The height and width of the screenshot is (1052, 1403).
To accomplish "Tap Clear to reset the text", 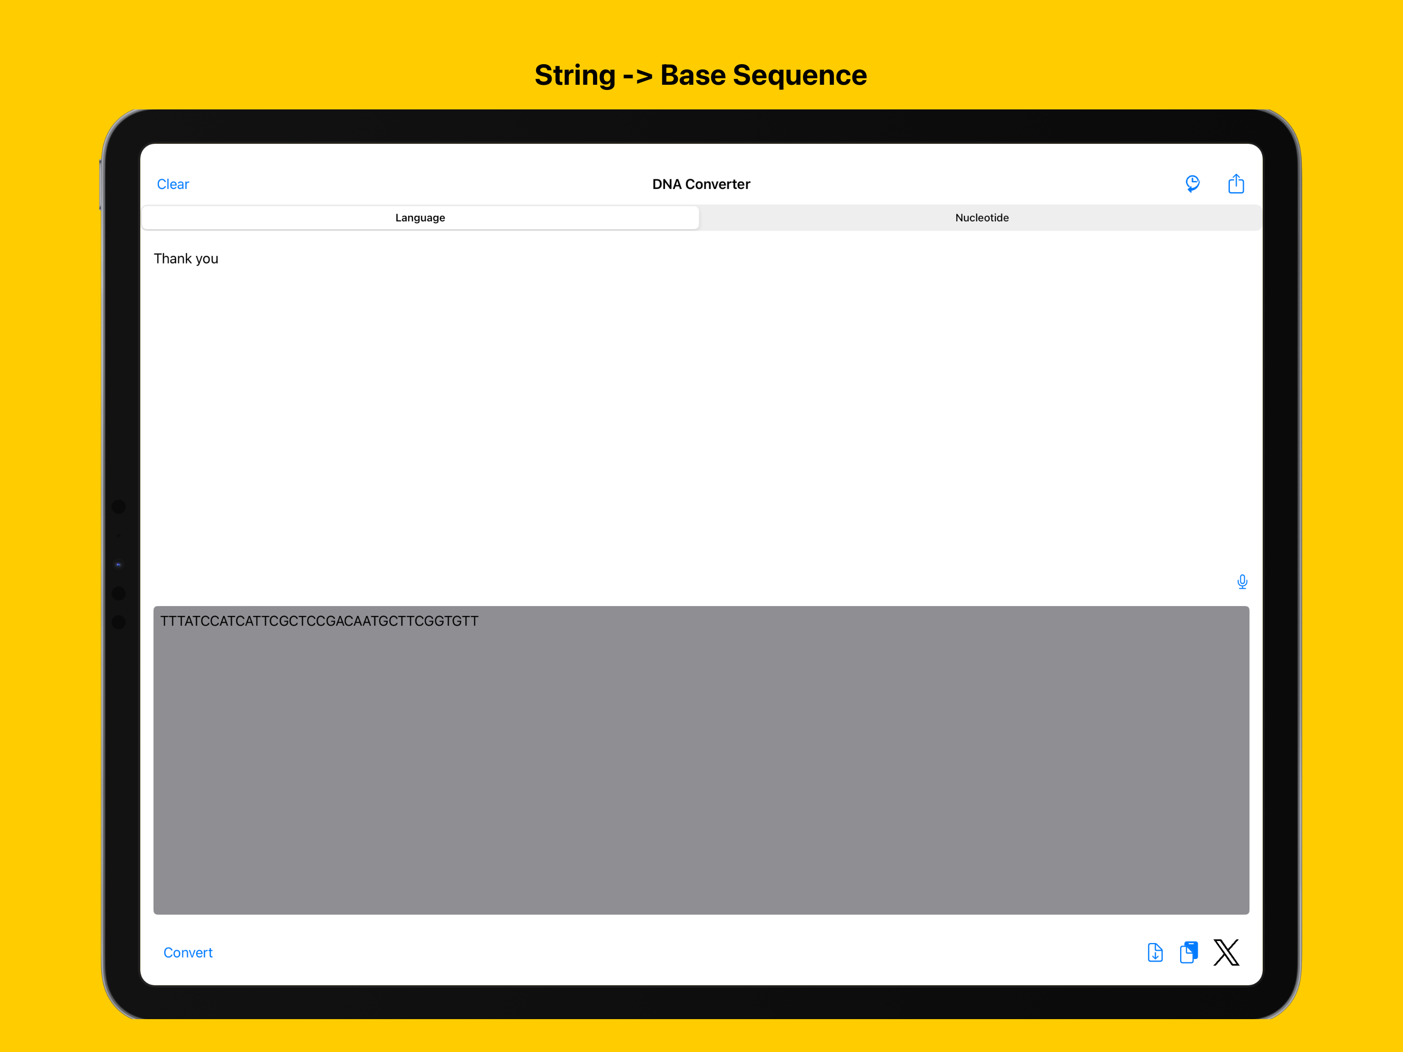I will coord(173,184).
